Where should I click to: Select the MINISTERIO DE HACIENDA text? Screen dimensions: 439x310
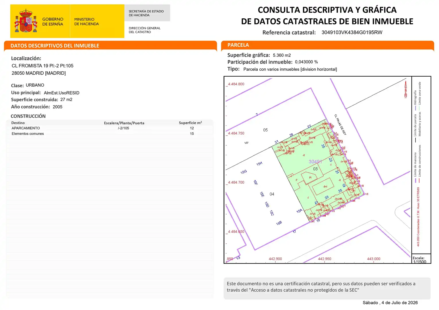coord(86,22)
